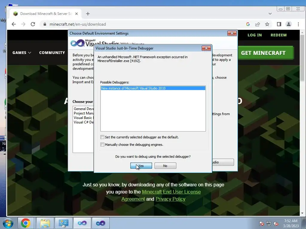Click the taskbar clock showing 7:52 AM
Image resolution: width=306 pixels, height=229 pixels.
pos(291,223)
